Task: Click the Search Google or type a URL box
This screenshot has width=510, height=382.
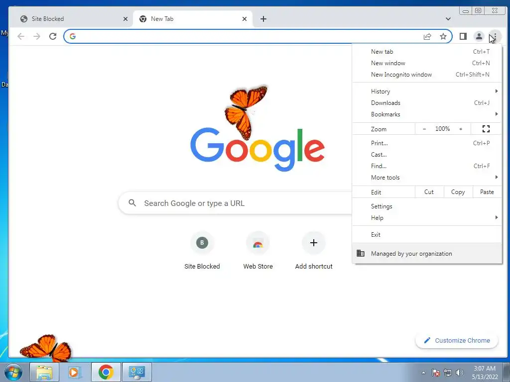Action: point(235,203)
